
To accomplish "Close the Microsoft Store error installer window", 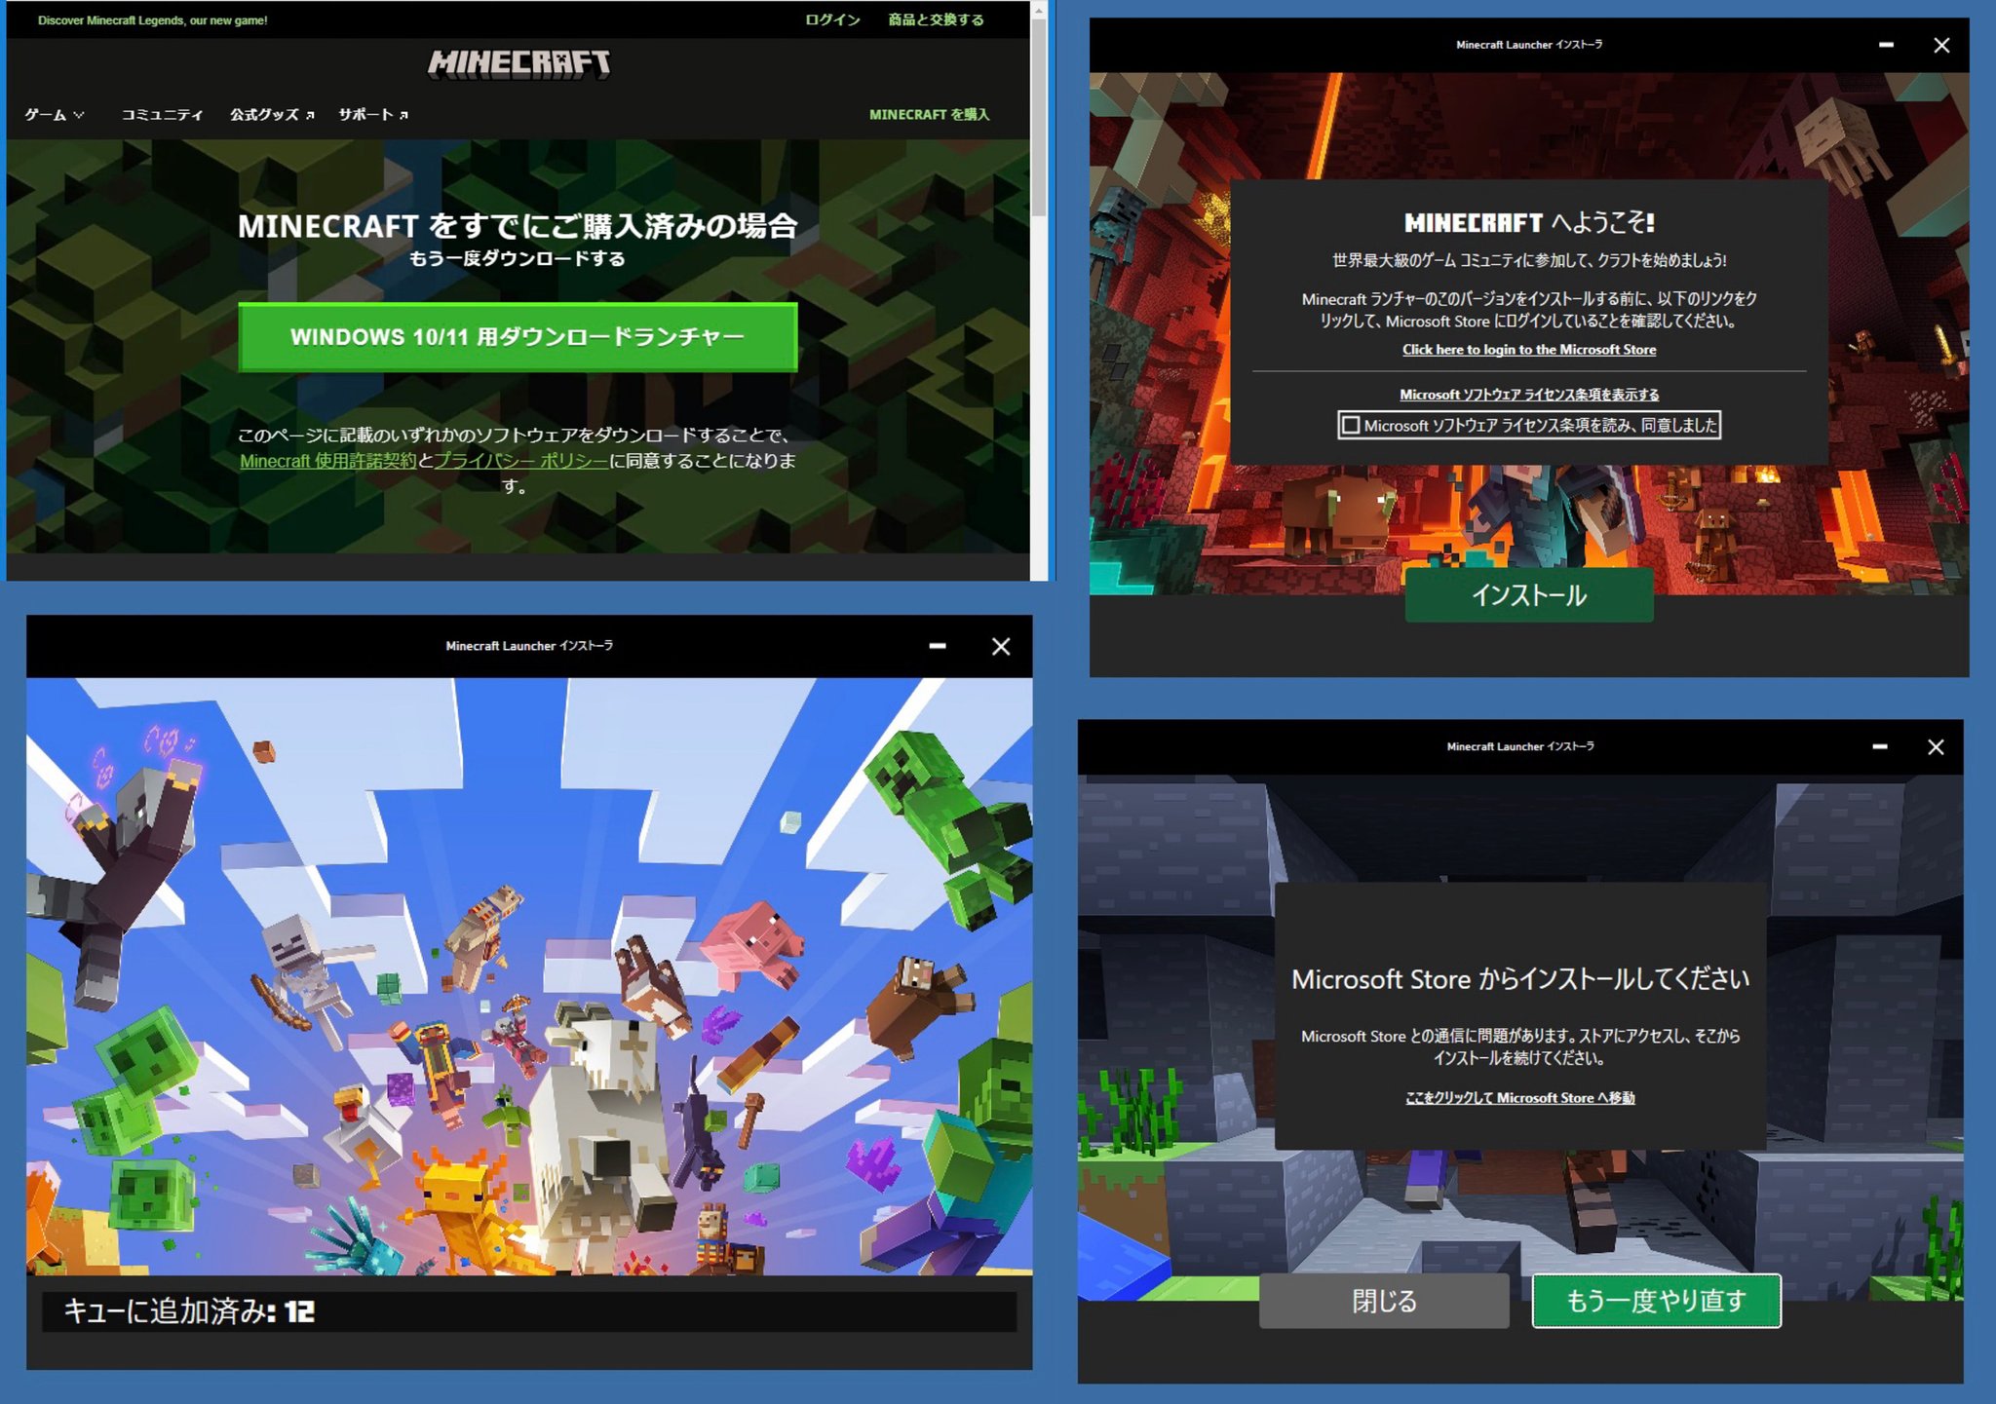I will 1936,747.
